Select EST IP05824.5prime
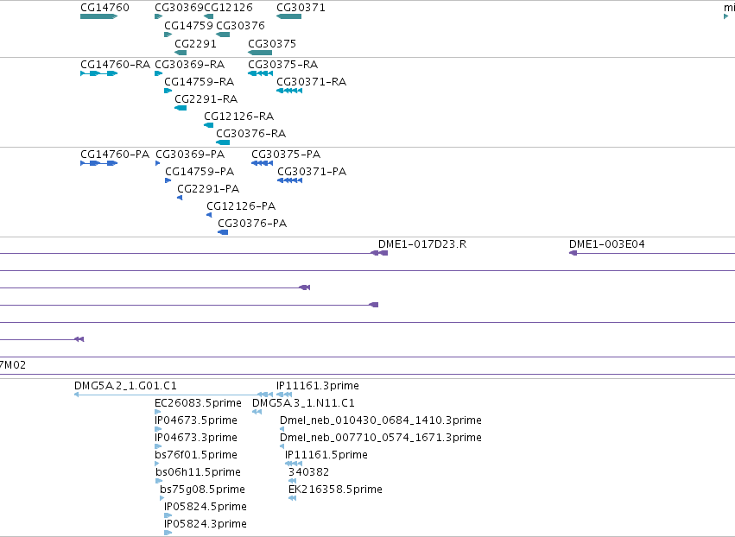 click(x=206, y=507)
